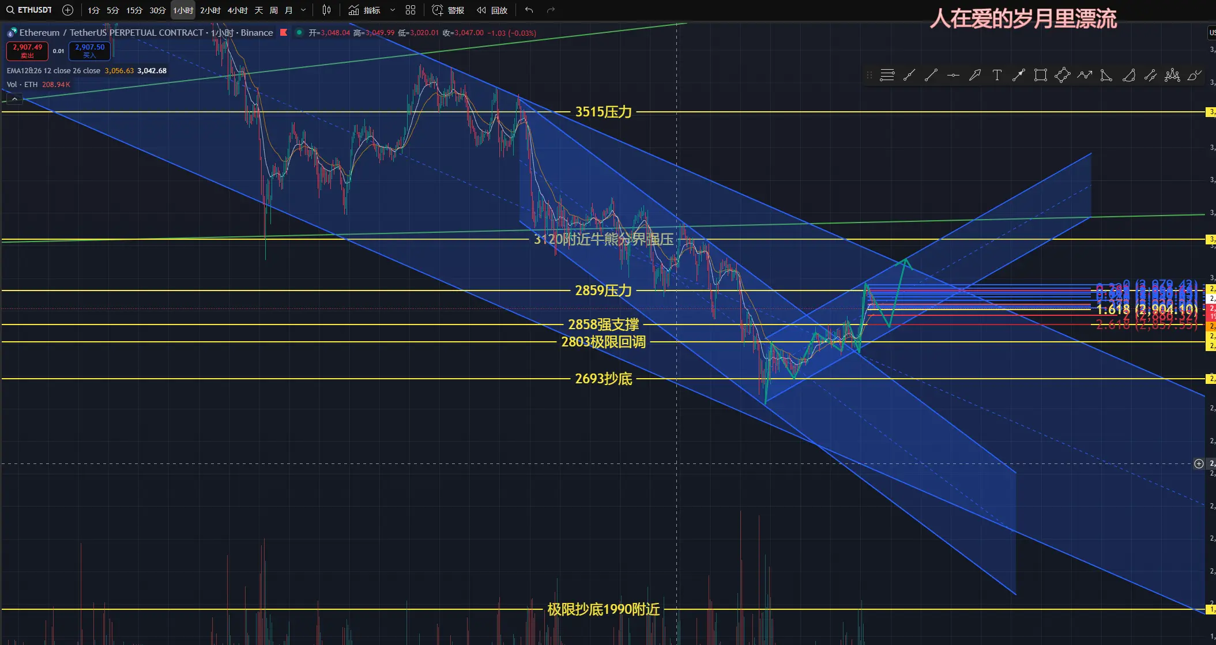Click the add symbol plus button

[x=67, y=10]
